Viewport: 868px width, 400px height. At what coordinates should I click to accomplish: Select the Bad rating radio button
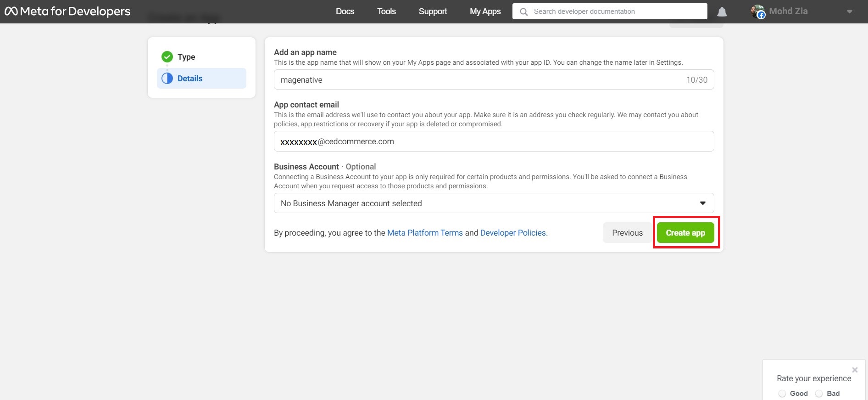pos(819,394)
